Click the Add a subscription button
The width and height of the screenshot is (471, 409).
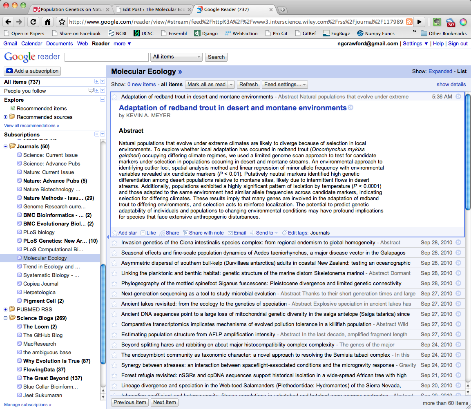point(32,71)
